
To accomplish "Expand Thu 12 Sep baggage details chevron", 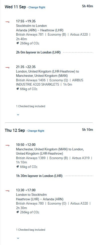I will (x=18, y=238).
